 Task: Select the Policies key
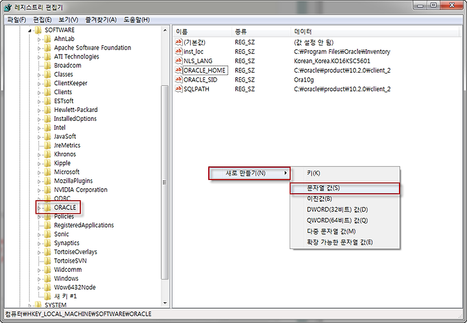64,216
